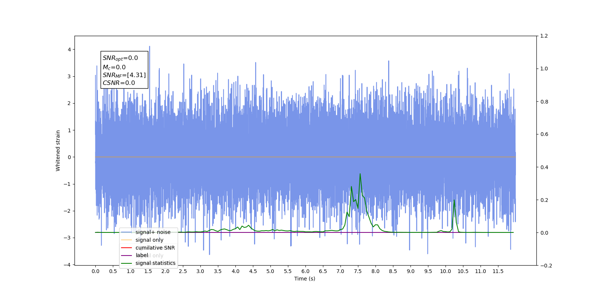The width and height of the screenshot is (596, 298).
Task: Click the tallest blue spike near 1.5 seconds
Action: [150, 47]
